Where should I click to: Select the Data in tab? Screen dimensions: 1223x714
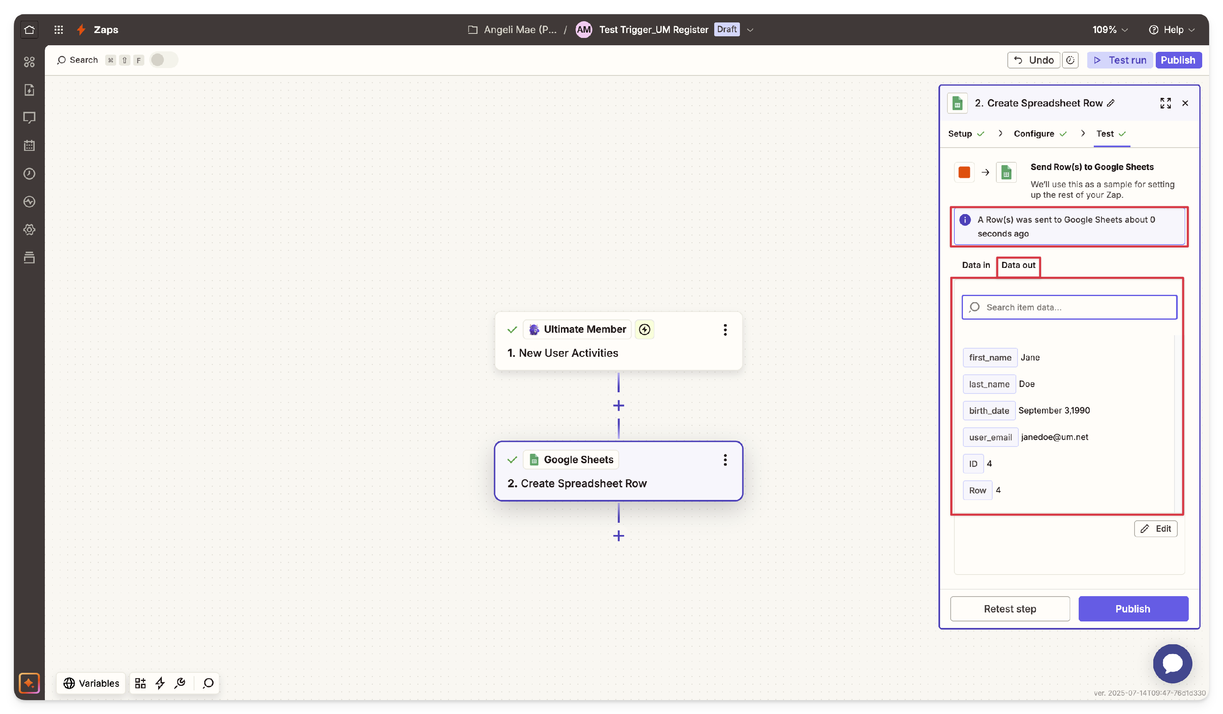[976, 265]
